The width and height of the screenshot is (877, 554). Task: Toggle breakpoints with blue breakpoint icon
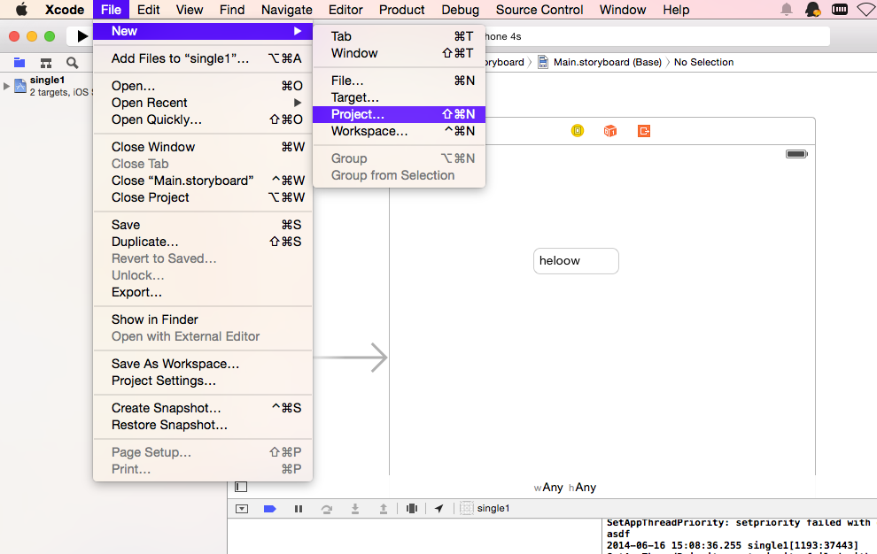[269, 509]
